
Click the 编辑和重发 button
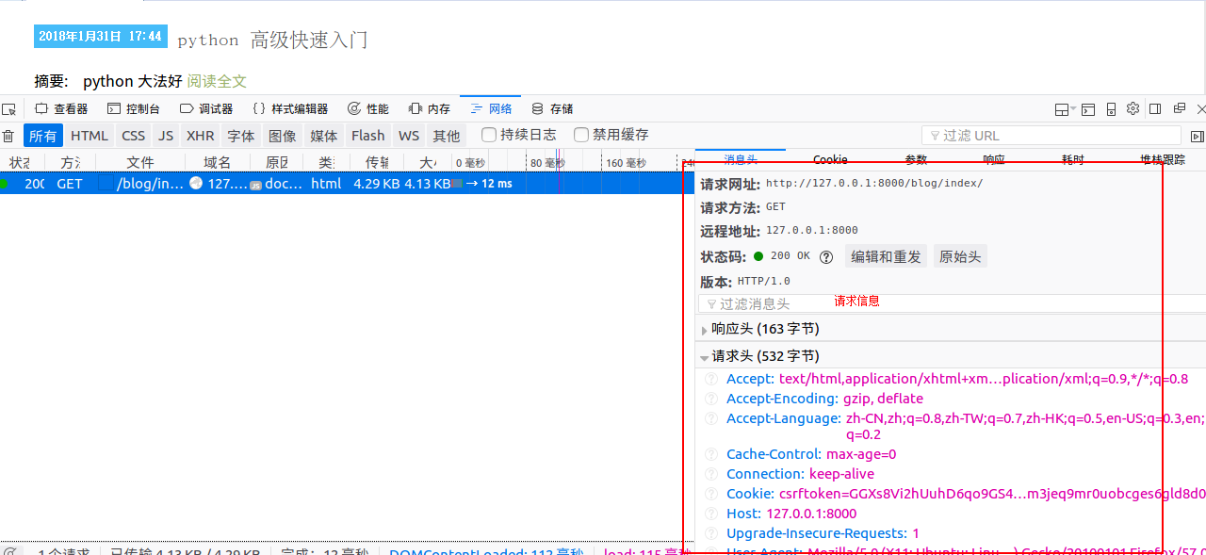886,257
